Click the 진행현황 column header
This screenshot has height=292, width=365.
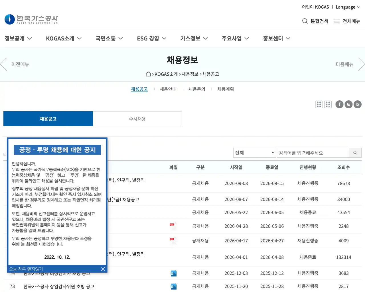308,167
